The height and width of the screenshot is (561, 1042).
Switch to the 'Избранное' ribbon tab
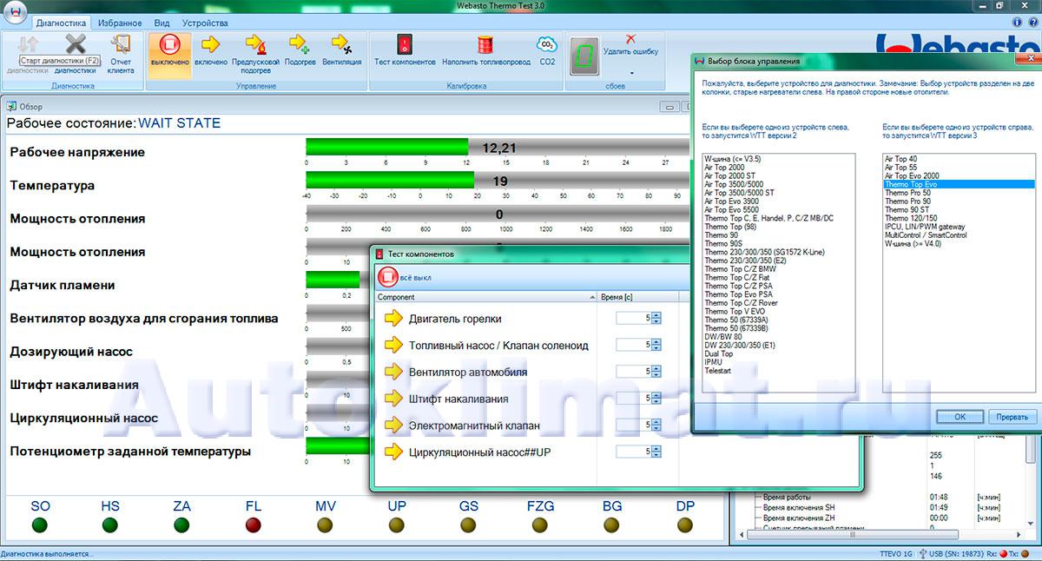[120, 23]
